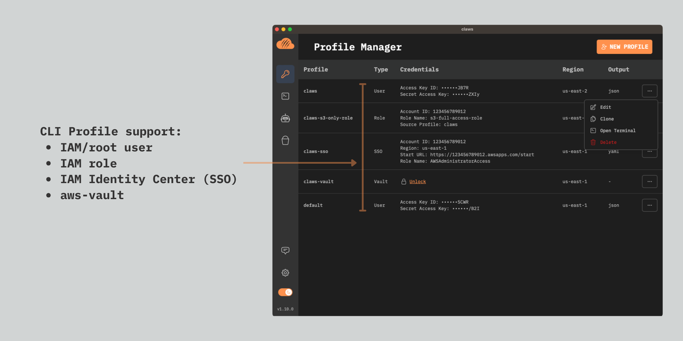Click the Credentials column header

click(x=419, y=69)
